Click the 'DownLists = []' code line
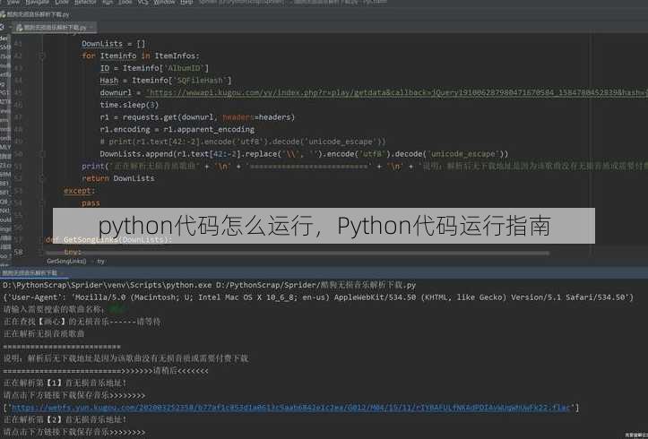Image resolution: width=648 pixels, height=439 pixels. (113, 44)
